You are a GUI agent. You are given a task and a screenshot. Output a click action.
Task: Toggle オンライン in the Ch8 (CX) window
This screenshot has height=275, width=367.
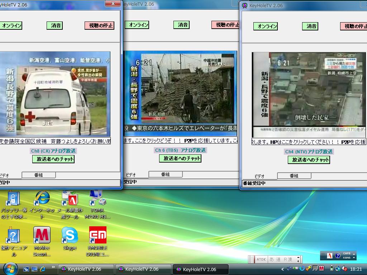pyautogui.click(x=11, y=25)
